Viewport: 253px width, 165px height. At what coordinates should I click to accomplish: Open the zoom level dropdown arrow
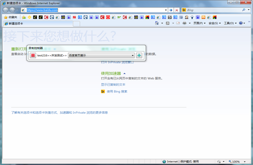point(245,162)
